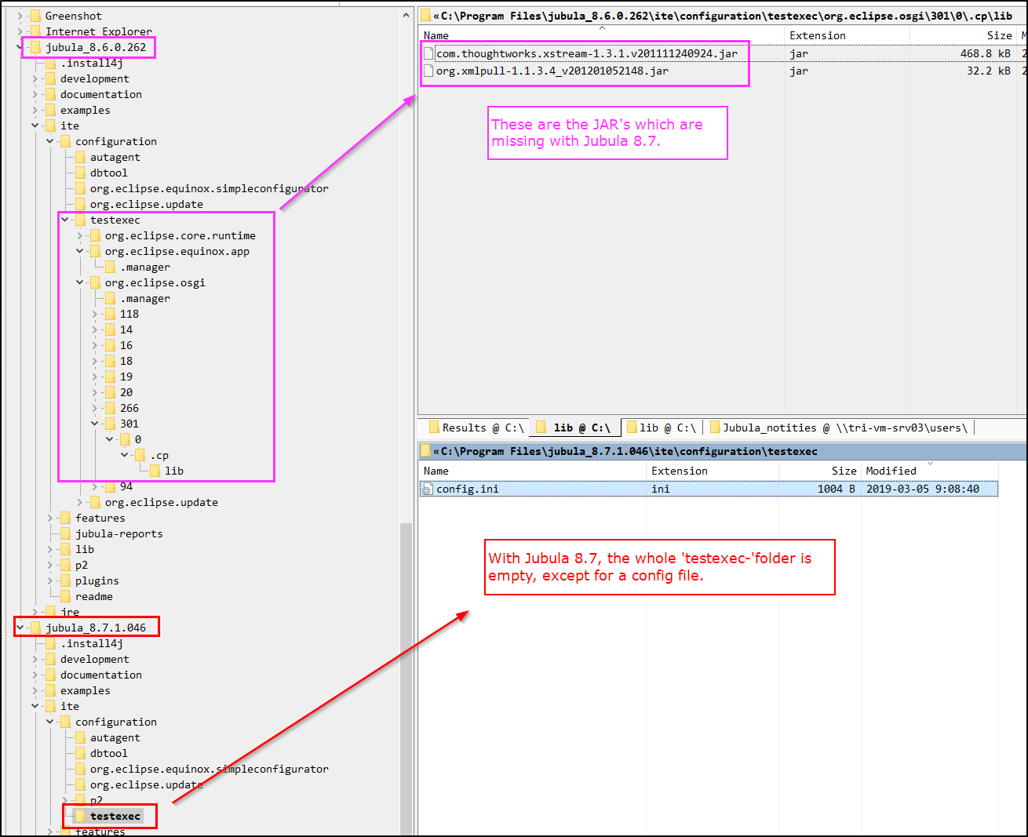
Task: Click the org.xmlpull jar file icon
Action: click(428, 71)
